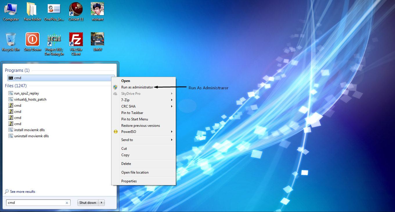Launch the Project IGI desktop shortcut

[54, 44]
